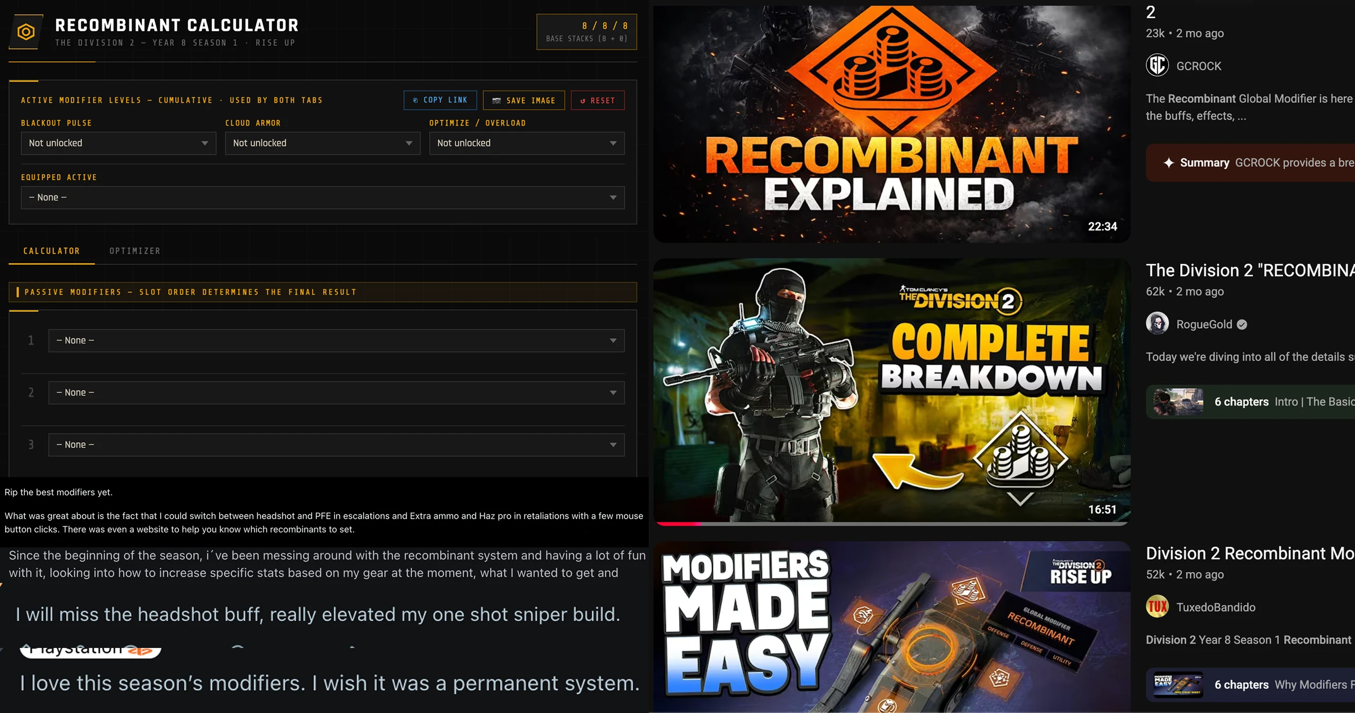Switch to the Optimizer tab

(134, 251)
